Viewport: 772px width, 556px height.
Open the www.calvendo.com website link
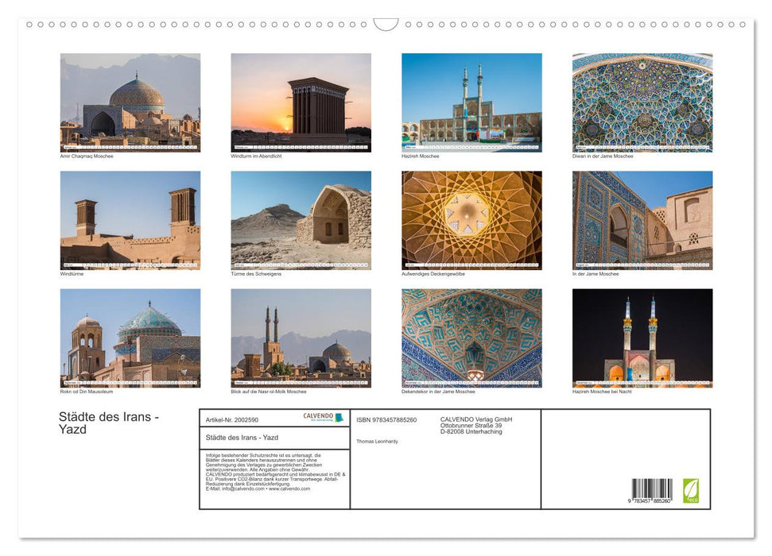[x=290, y=489]
